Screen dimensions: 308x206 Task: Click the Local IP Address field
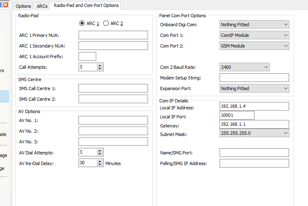pyautogui.click(x=254, y=106)
